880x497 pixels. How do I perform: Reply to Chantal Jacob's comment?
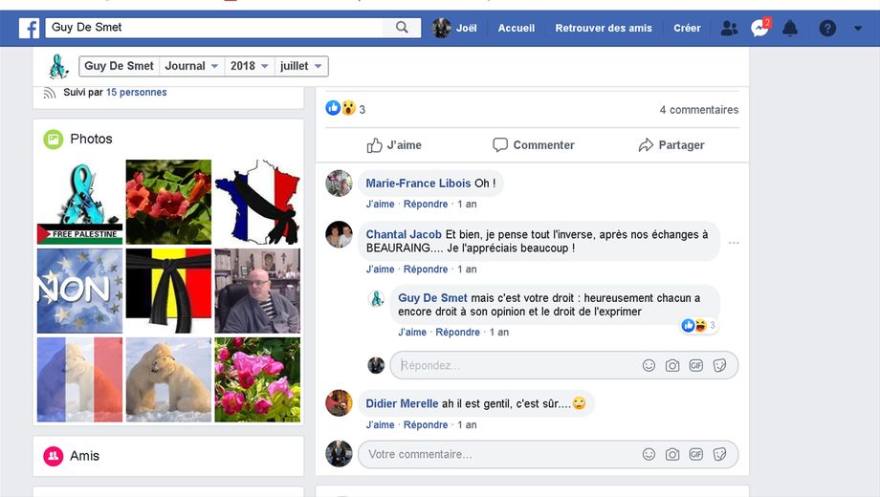426,270
